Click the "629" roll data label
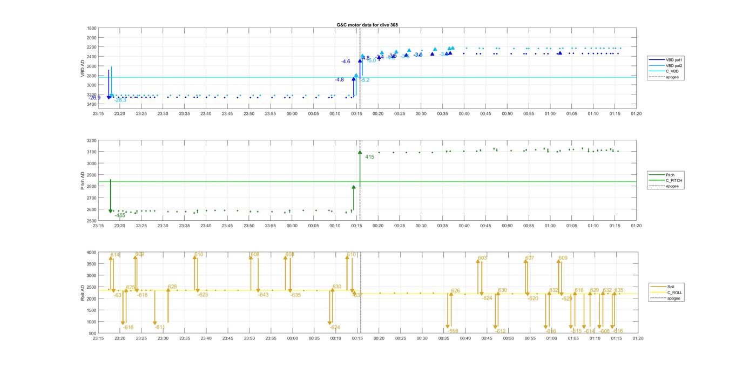 (595, 290)
